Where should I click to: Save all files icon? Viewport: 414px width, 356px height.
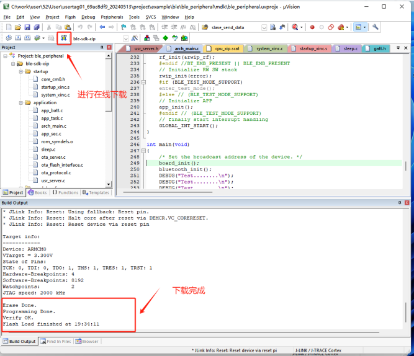coord(36,27)
